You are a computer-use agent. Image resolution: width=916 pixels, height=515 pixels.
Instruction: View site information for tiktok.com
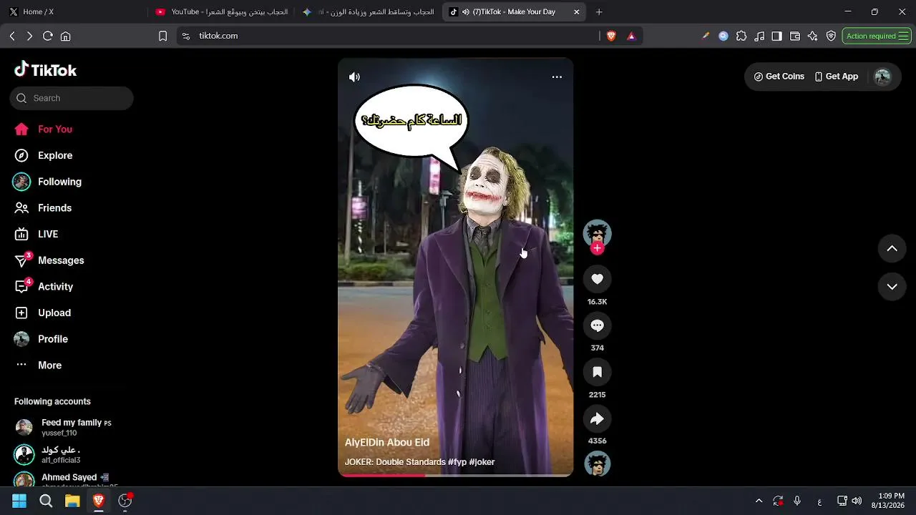pos(186,36)
